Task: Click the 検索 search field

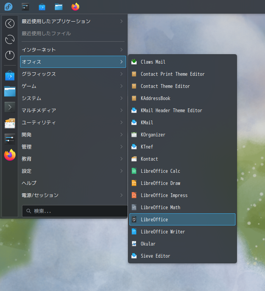Action: [75, 211]
